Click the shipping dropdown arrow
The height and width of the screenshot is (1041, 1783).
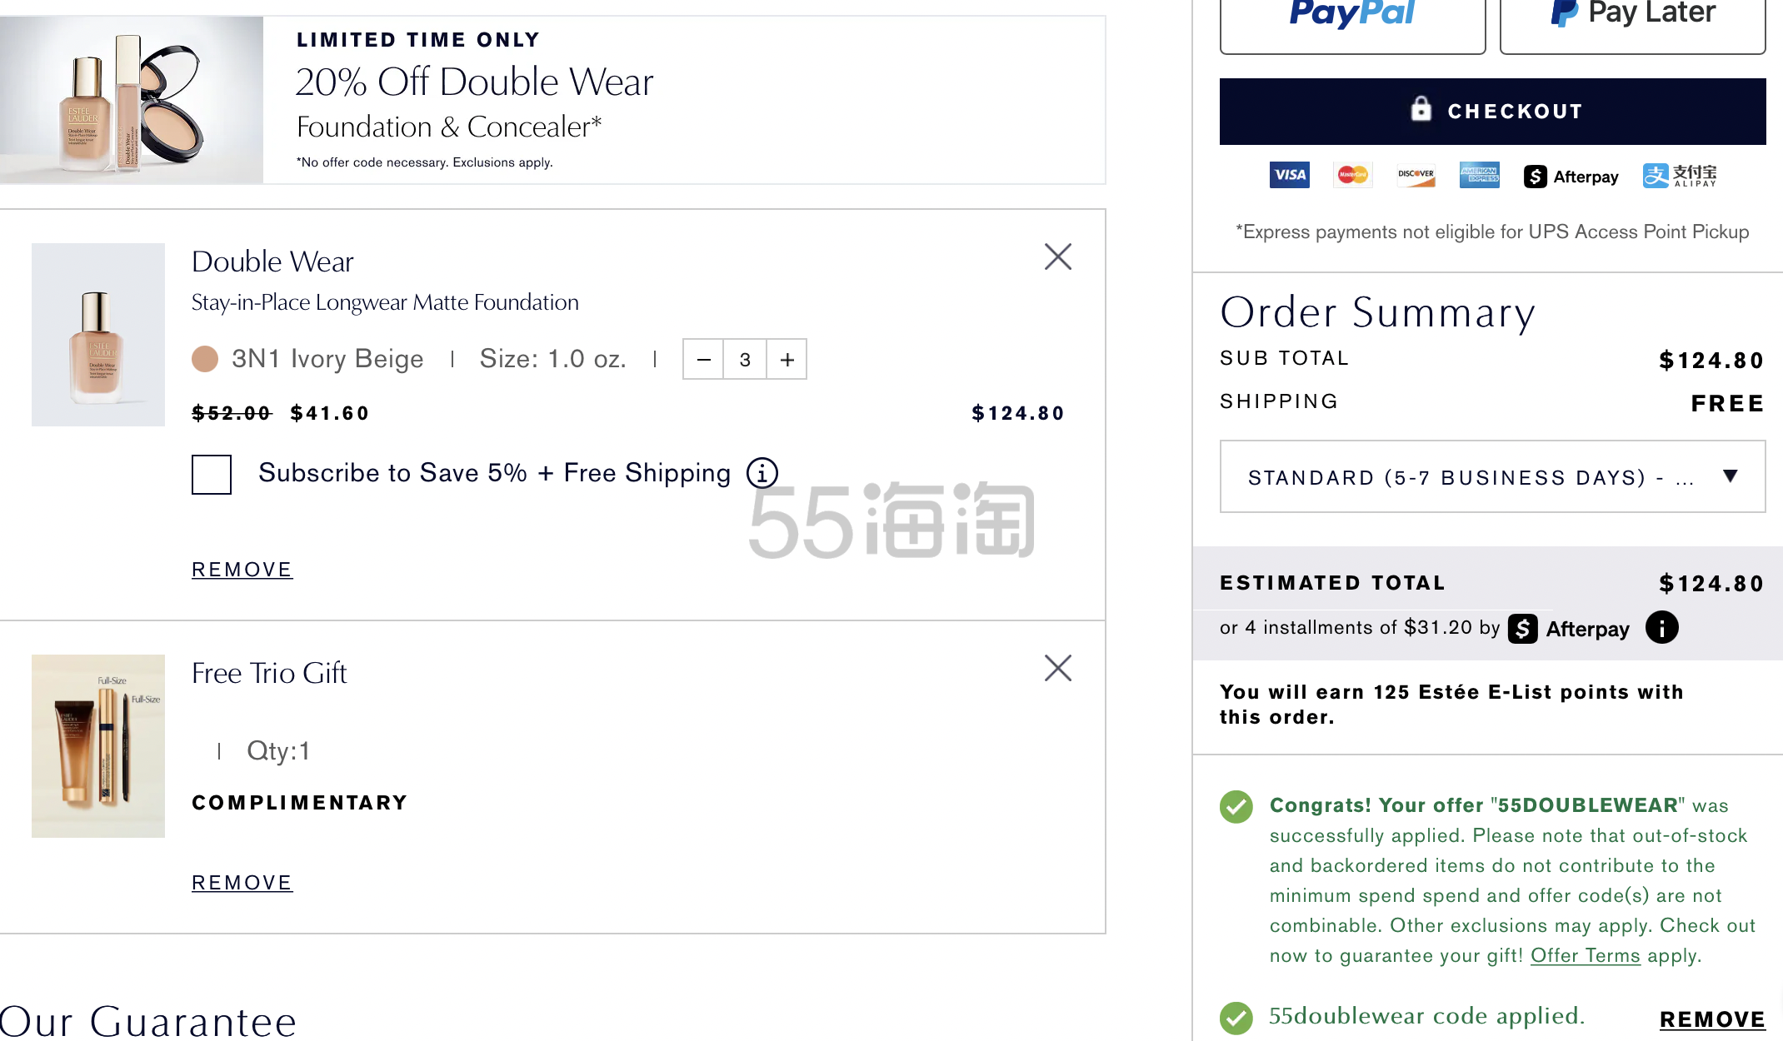[1730, 476]
